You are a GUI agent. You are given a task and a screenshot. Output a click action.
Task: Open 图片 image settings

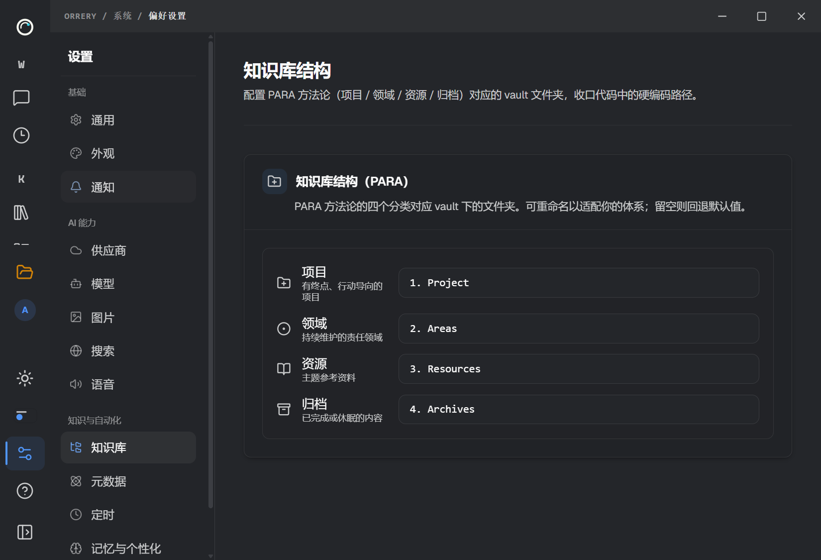pyautogui.click(x=128, y=318)
